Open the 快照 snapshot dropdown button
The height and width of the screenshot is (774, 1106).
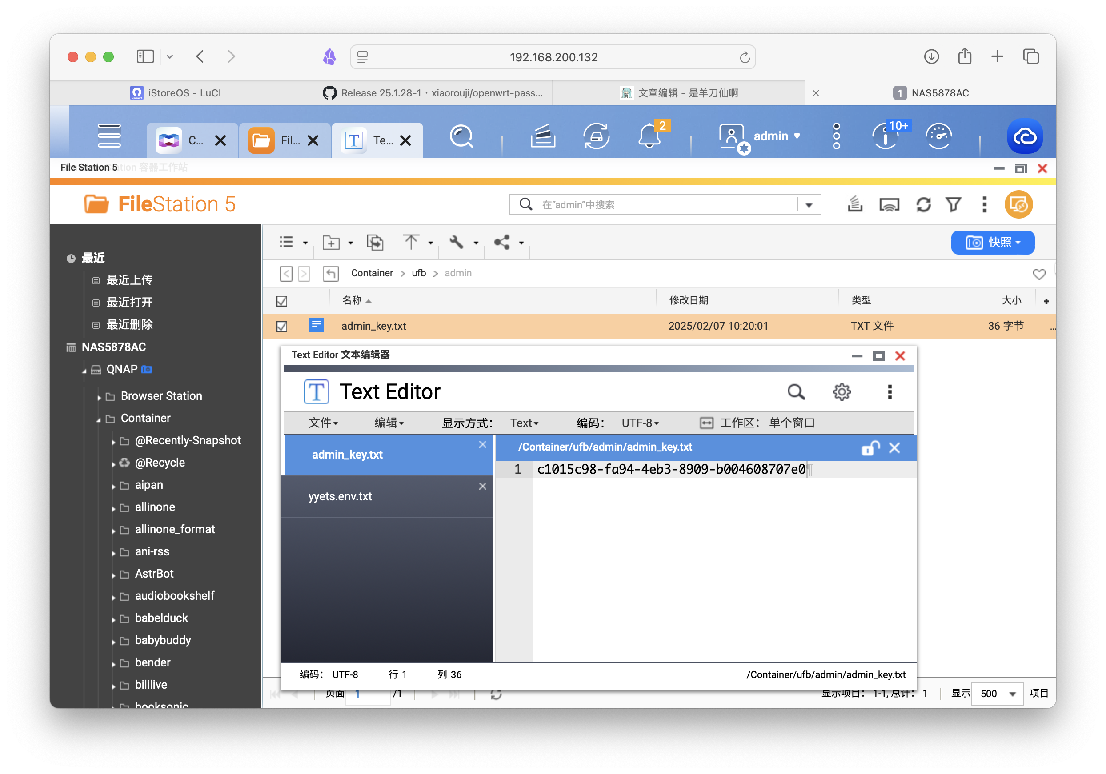tap(992, 243)
